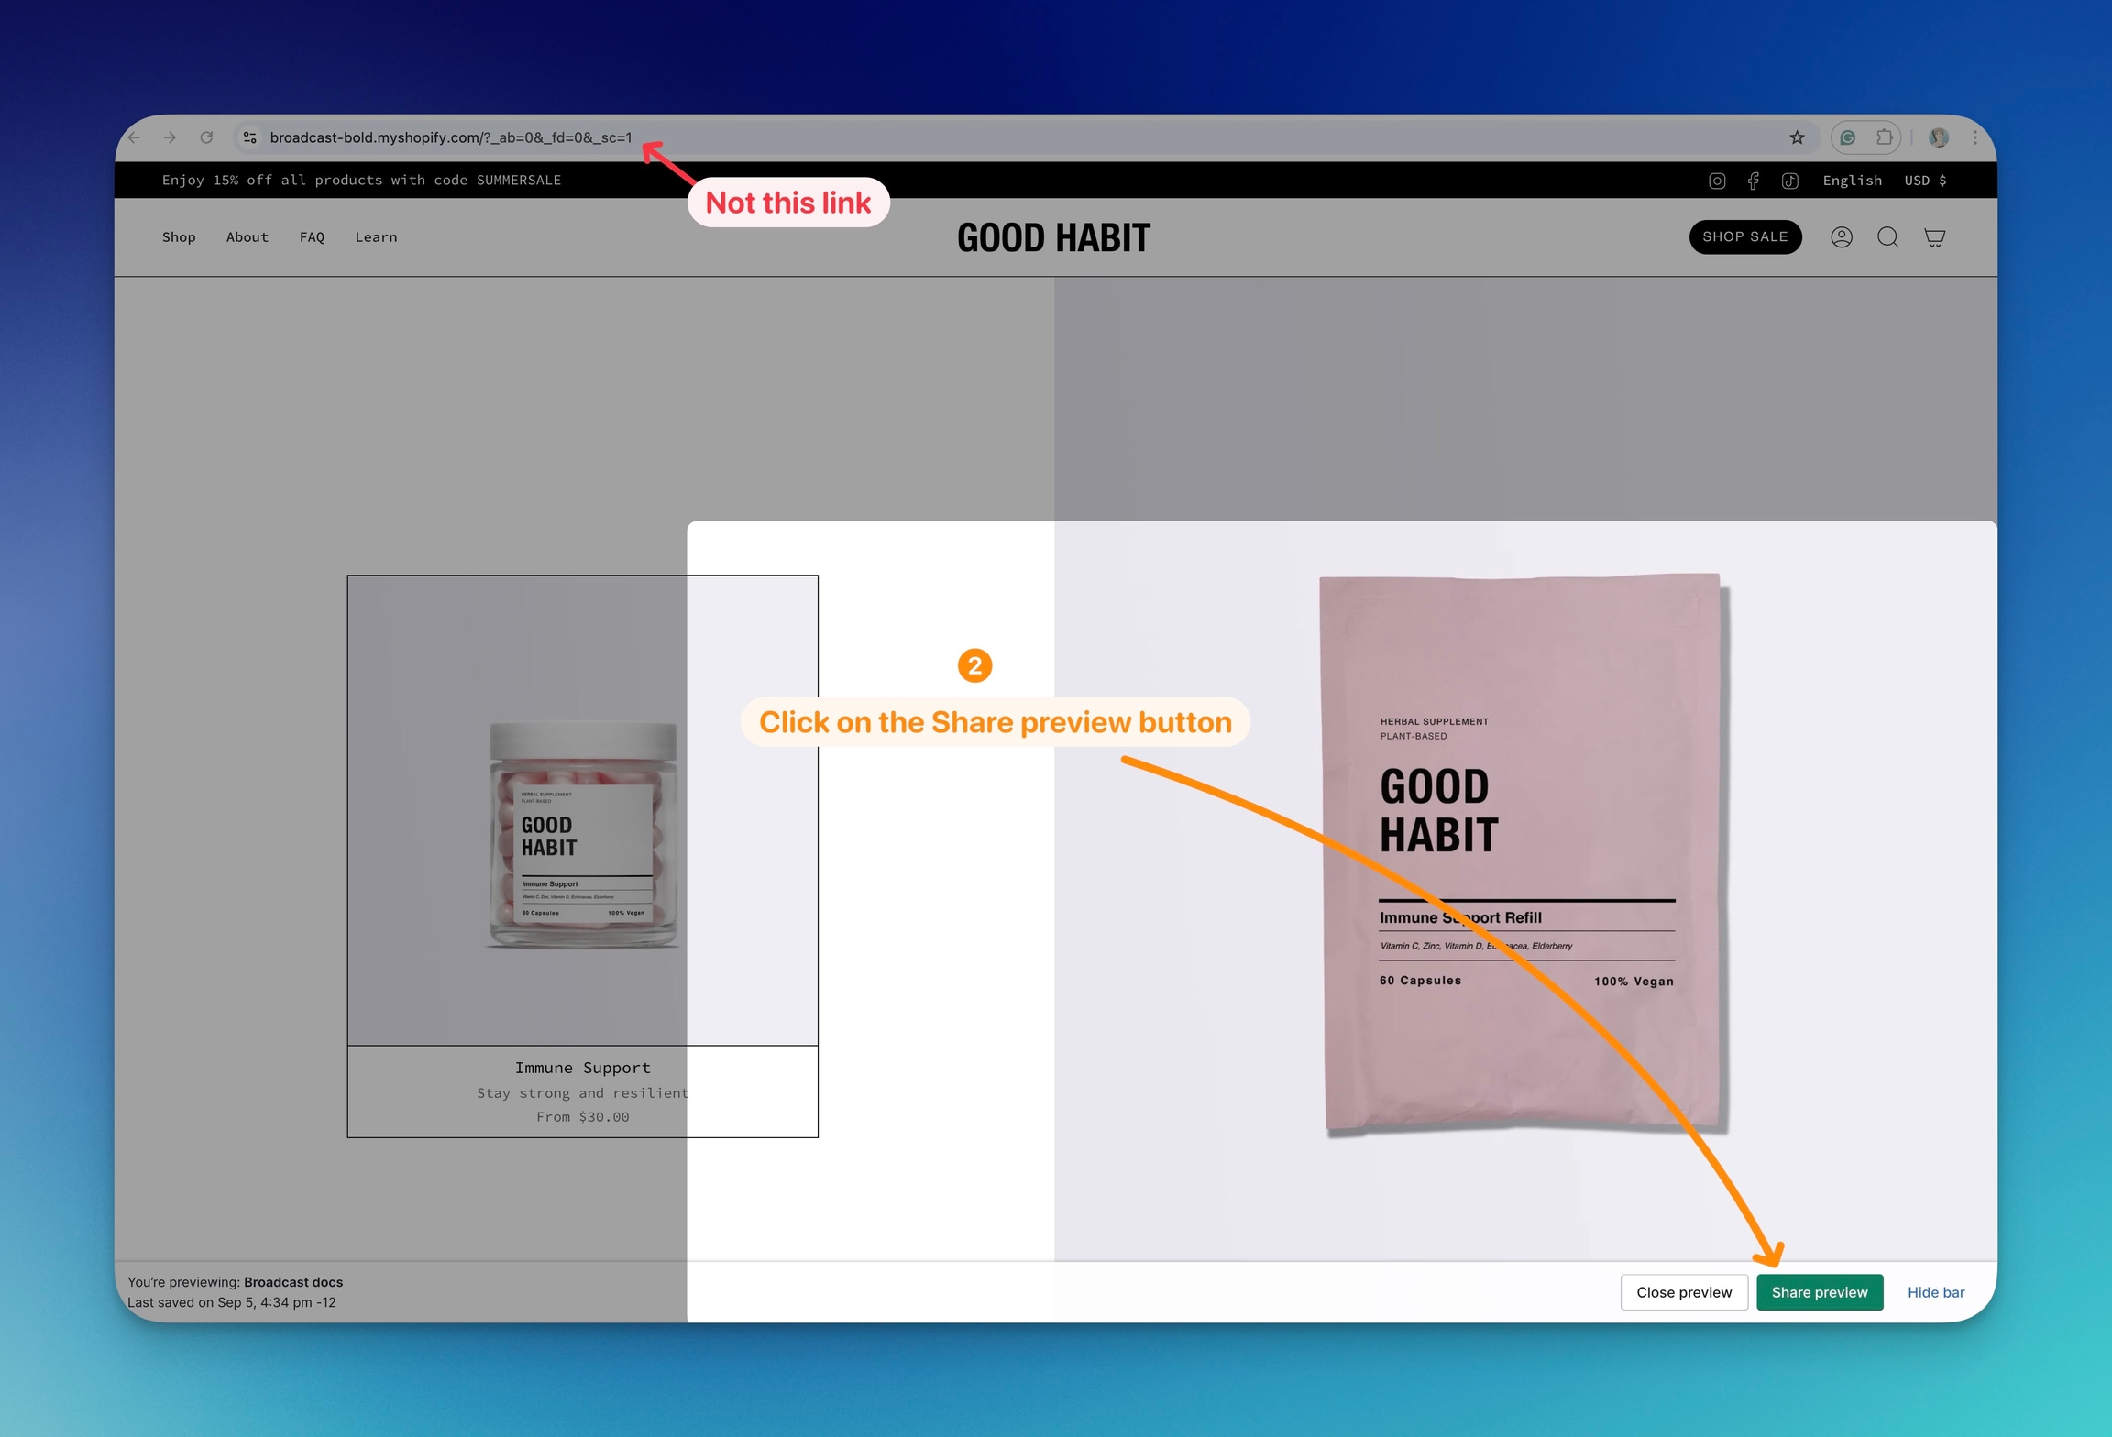This screenshot has width=2112, height=1437.
Task: Open the Chrome three-dot menu
Action: pos(1974,137)
